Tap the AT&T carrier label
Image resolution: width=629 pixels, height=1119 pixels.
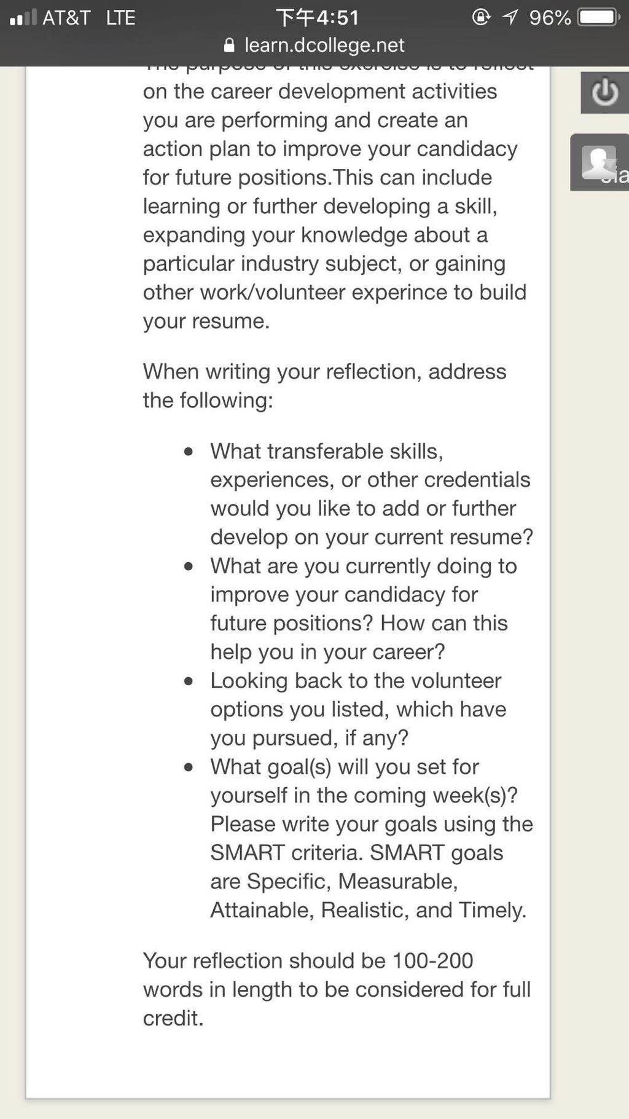tap(66, 17)
